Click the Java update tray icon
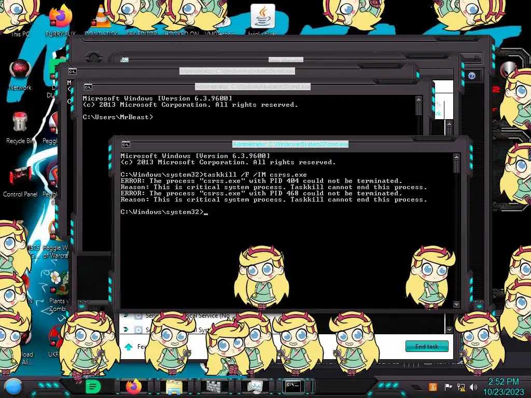This screenshot has width=531, height=398. (433, 387)
